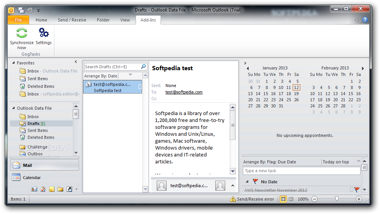Minimize the ribbon with the caret icon

click(357, 20)
